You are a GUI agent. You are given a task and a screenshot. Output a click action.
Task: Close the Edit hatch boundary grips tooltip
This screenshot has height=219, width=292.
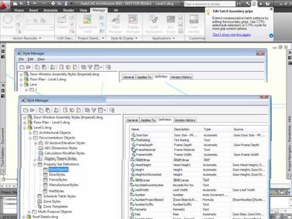(x=271, y=9)
